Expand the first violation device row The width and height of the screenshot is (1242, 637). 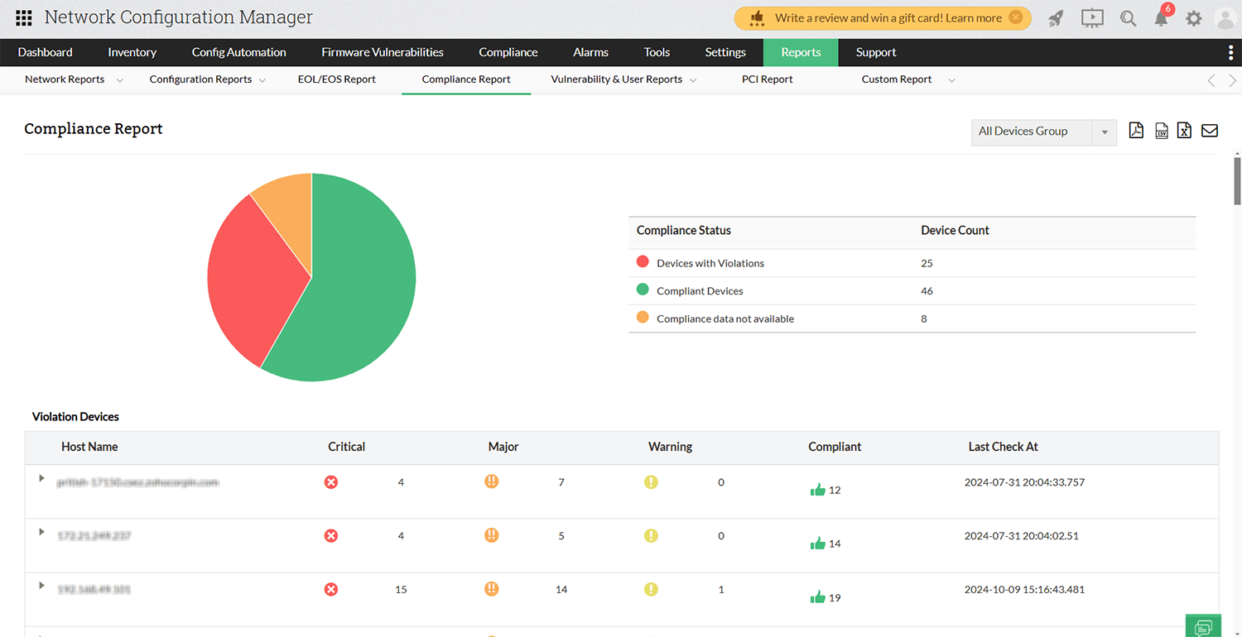coord(41,478)
